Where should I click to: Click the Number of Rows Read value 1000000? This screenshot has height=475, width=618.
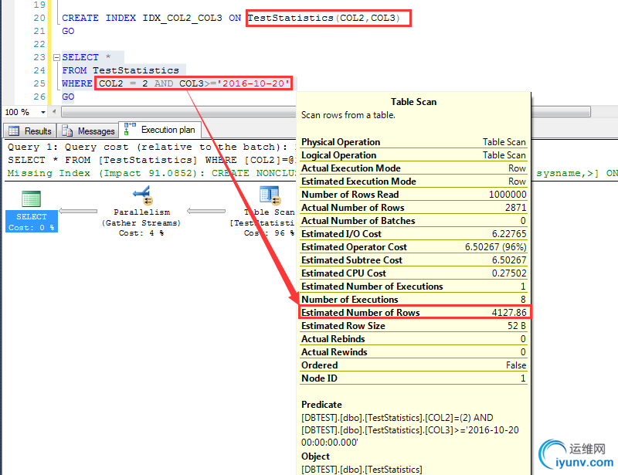coord(508,195)
